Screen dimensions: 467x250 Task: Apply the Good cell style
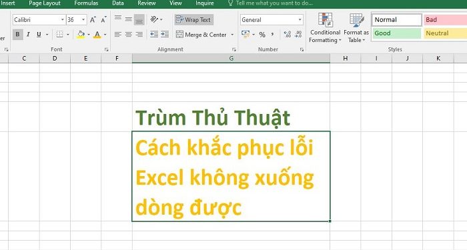click(x=397, y=33)
